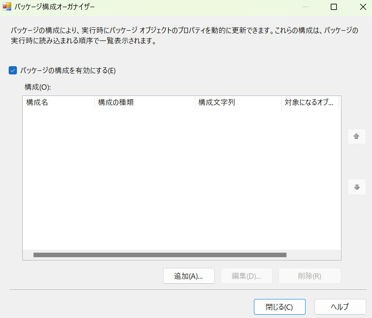Click the move configuration up arrow

point(357,136)
